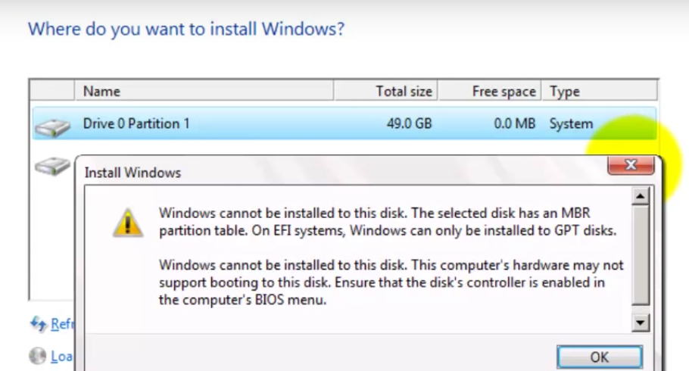Close the Install Windows dialog
Image resolution: width=689 pixels, height=371 pixels.
(631, 165)
